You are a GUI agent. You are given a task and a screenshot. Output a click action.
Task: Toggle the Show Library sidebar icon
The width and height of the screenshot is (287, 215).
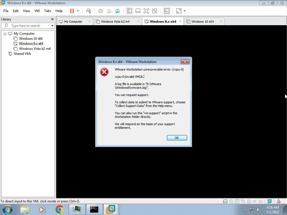coord(129,11)
